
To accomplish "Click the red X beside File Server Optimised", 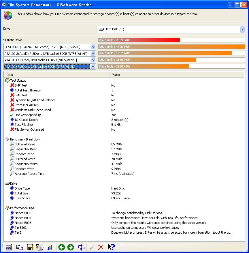I will [12, 130].
